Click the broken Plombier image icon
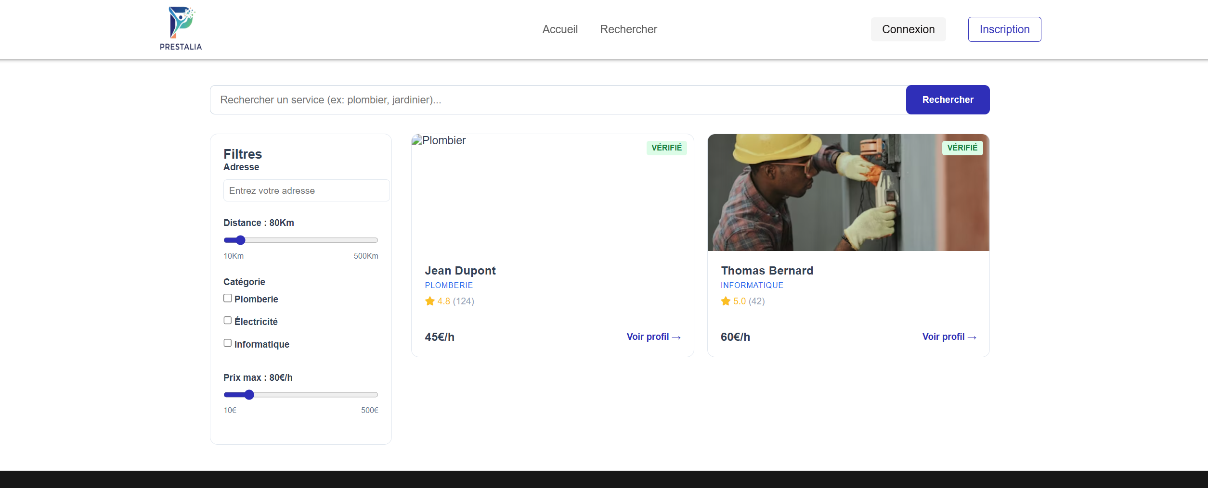1208x488 pixels. pos(417,140)
